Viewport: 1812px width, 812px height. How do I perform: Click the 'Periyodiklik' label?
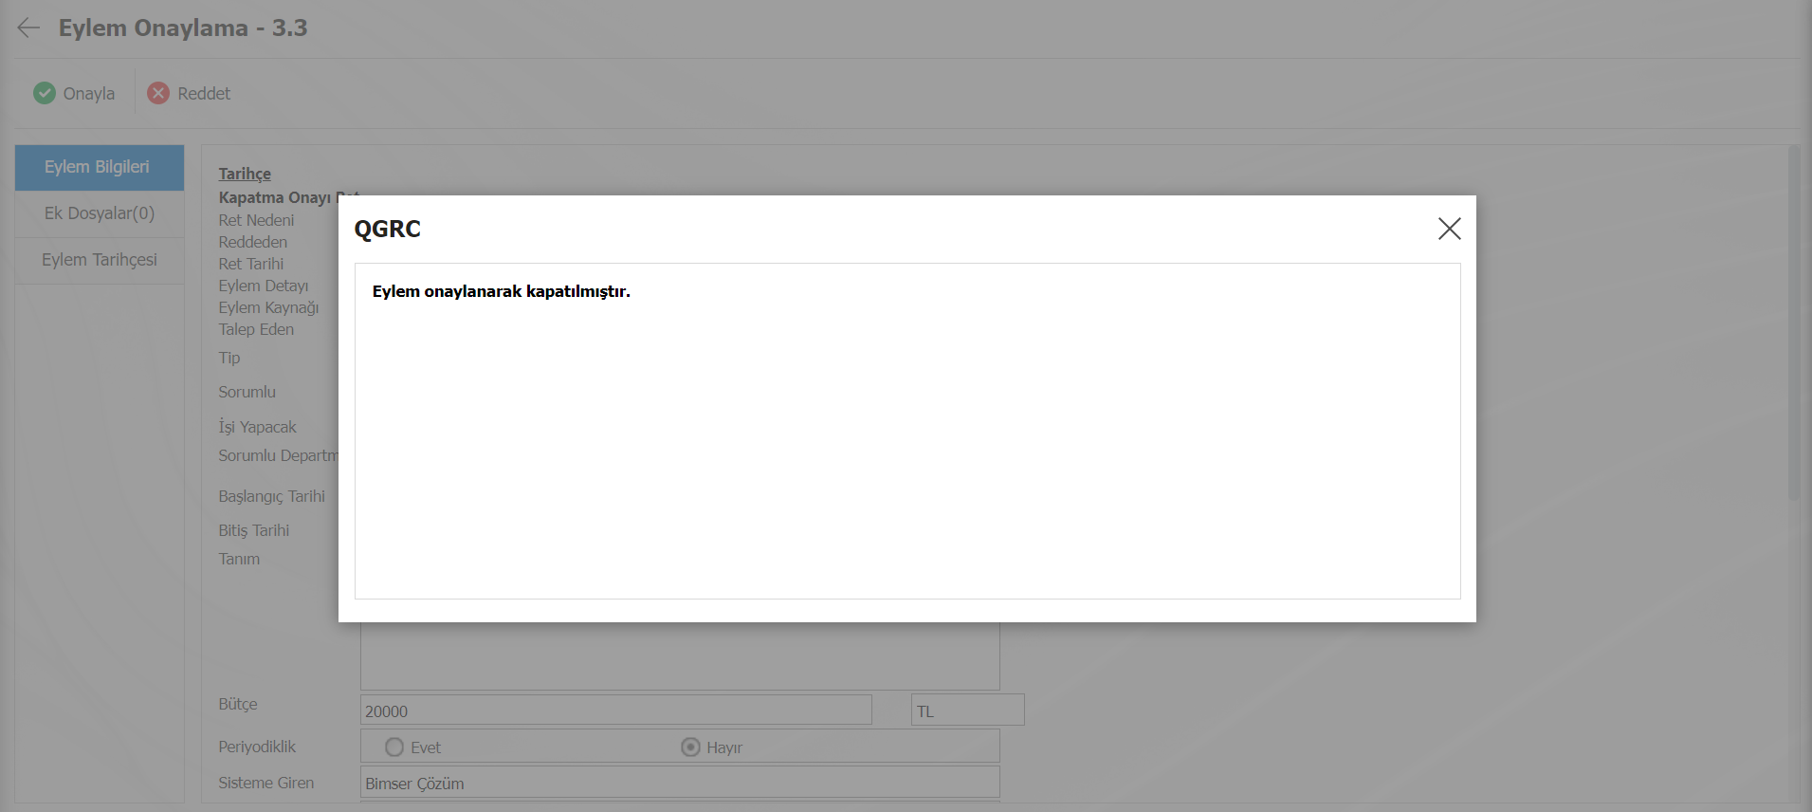pyautogui.click(x=257, y=747)
